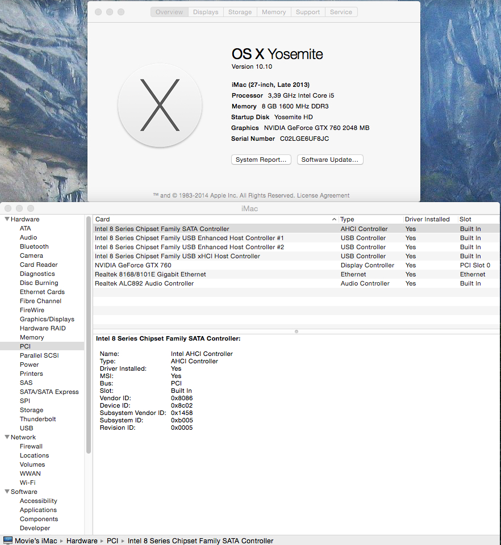501x545 pixels.
Task: Open Diagnostics in the sidebar
Action: 37,274
